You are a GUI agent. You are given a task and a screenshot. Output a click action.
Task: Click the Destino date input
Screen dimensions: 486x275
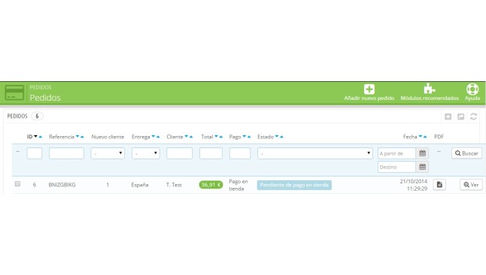[x=396, y=167]
